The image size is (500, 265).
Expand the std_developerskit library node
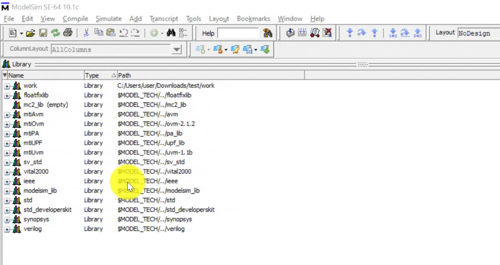coord(7,210)
